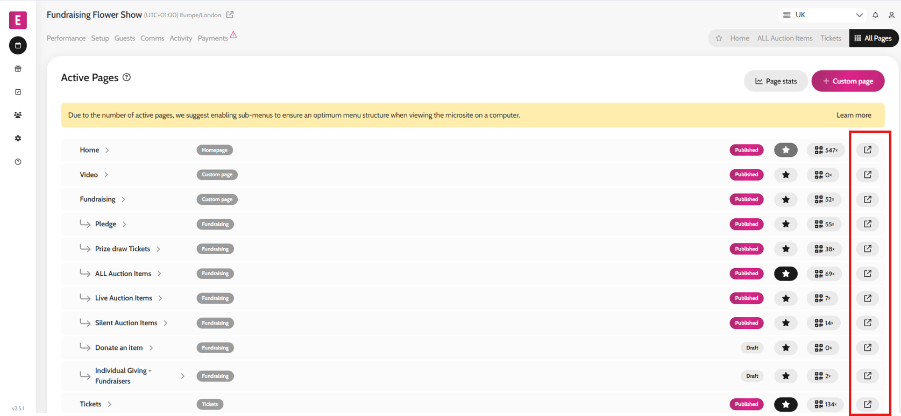Screen dimensions: 901x416
Task: Open the people group icon in sidebar
Action: [x=18, y=115]
